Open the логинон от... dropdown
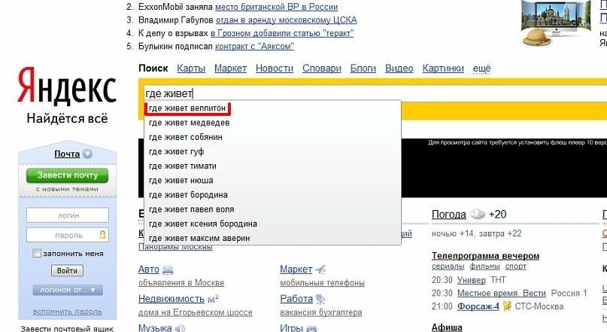Viewport: 607px width, 332px height. 68,290
